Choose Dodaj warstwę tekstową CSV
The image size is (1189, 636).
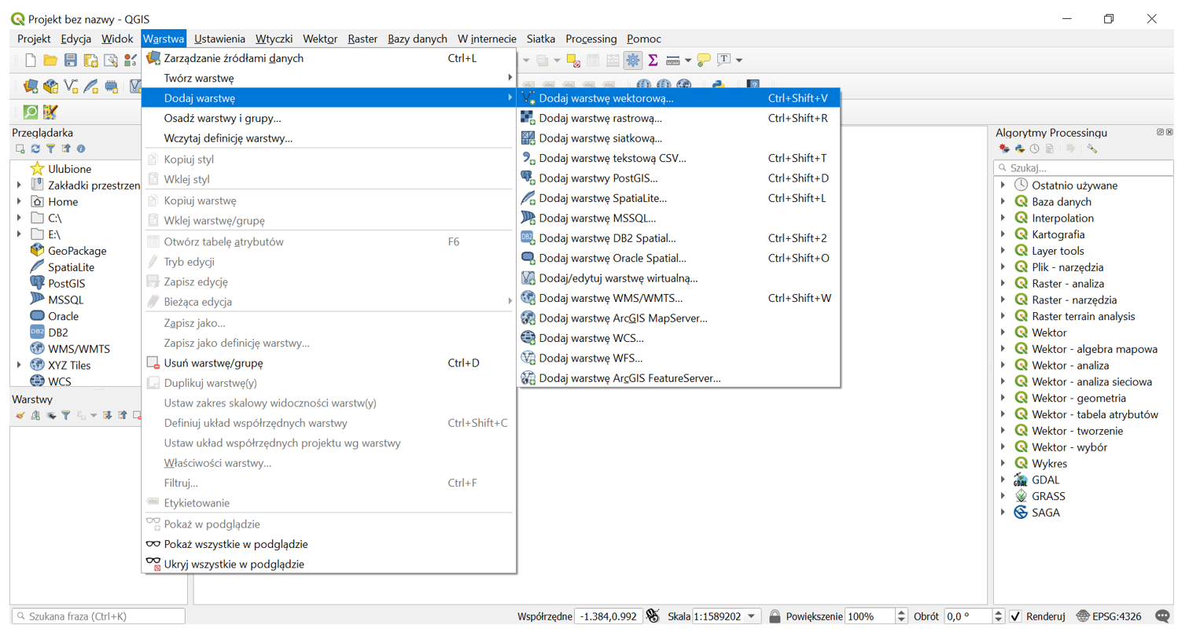612,158
